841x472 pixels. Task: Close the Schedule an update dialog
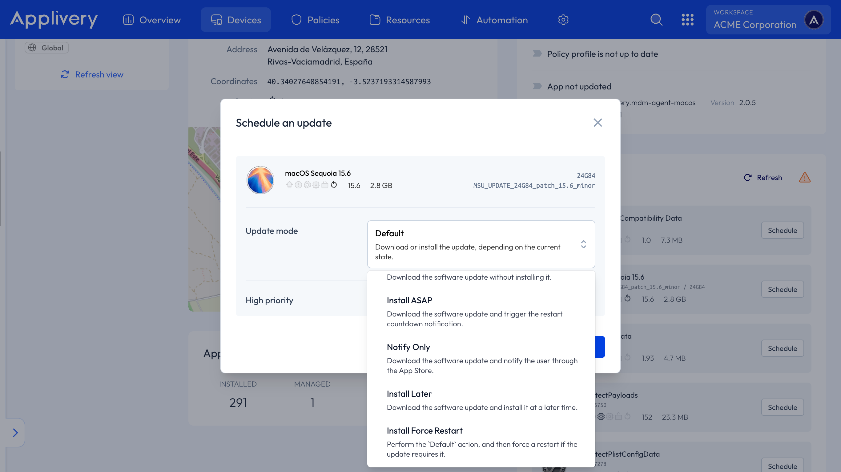pyautogui.click(x=598, y=123)
